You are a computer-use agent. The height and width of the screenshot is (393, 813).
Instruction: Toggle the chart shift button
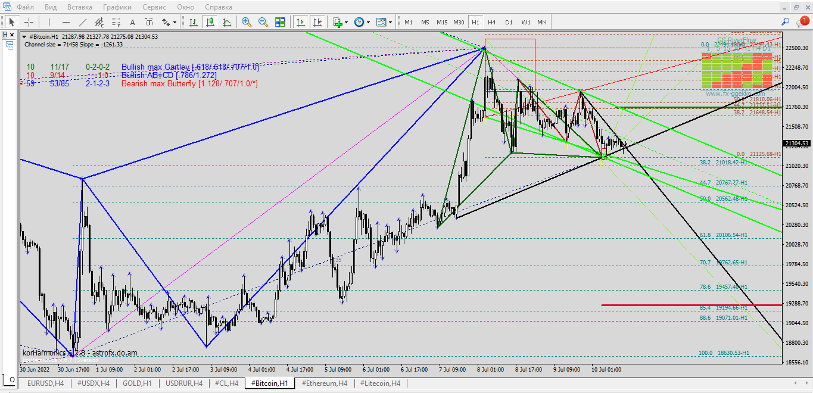[317, 22]
